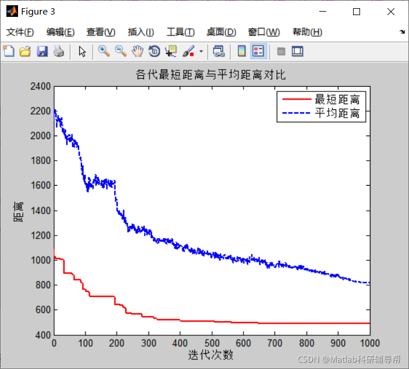Toggle the legend display
The image size is (409, 369).
point(258,51)
